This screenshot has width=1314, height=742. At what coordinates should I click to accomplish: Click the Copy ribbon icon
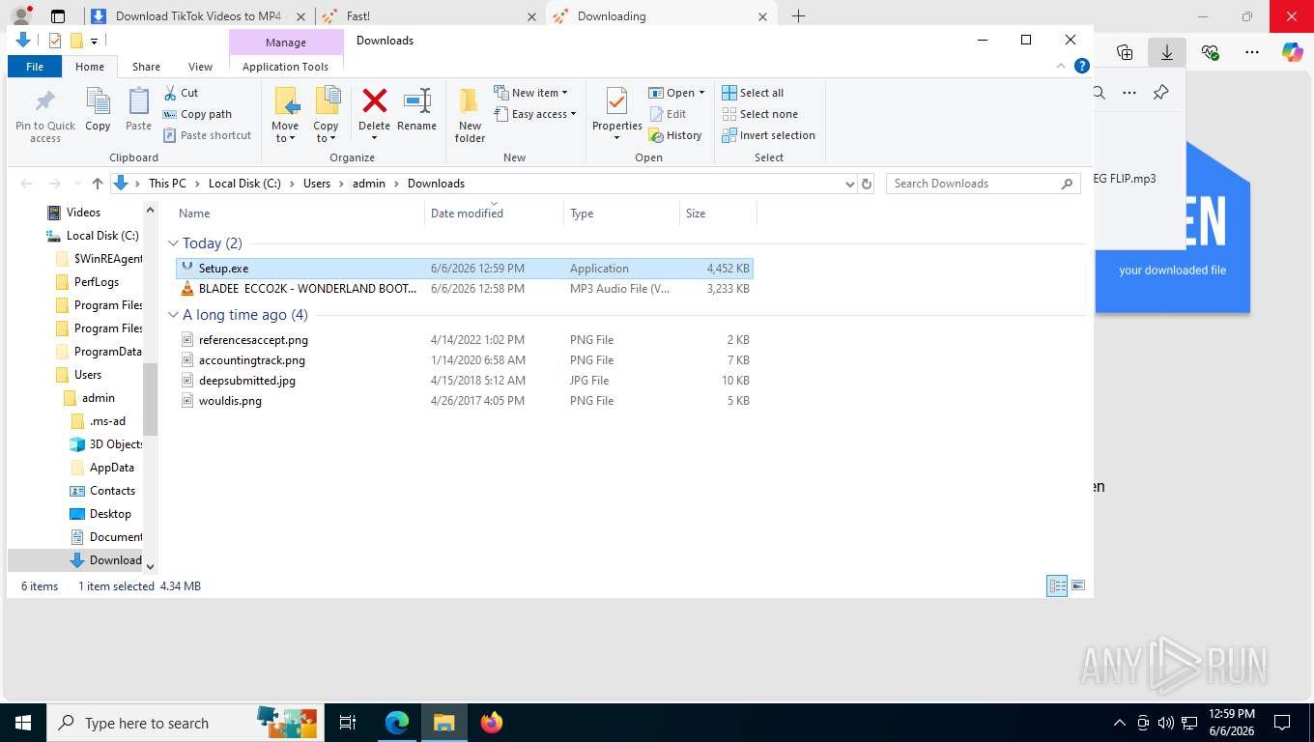point(98,109)
